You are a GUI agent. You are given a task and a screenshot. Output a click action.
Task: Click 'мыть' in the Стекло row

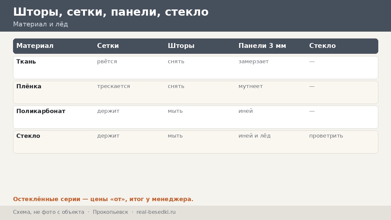click(x=175, y=136)
